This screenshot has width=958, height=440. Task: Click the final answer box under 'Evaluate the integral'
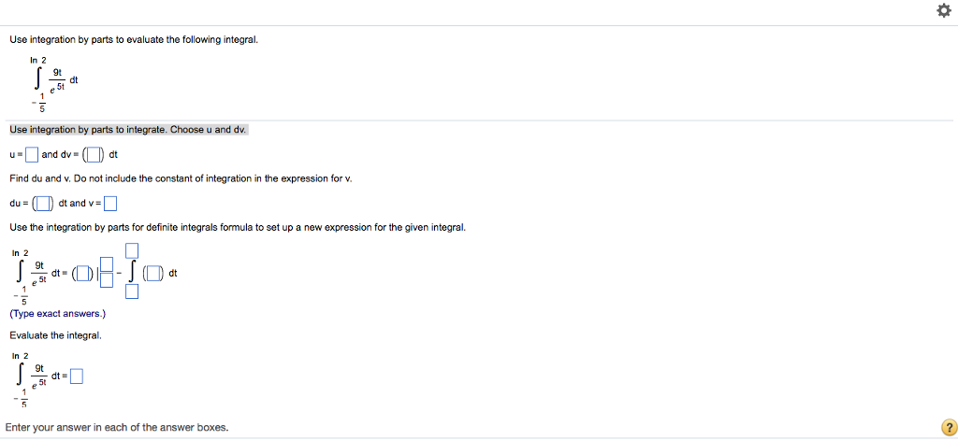tap(77, 376)
